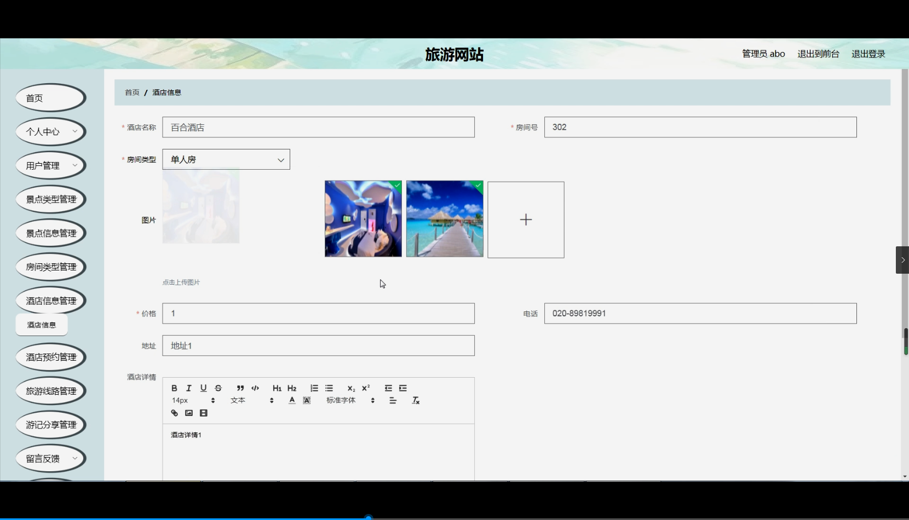The image size is (909, 520).
Task: Toggle bold formatting in hotel details editor
Action: click(x=174, y=388)
